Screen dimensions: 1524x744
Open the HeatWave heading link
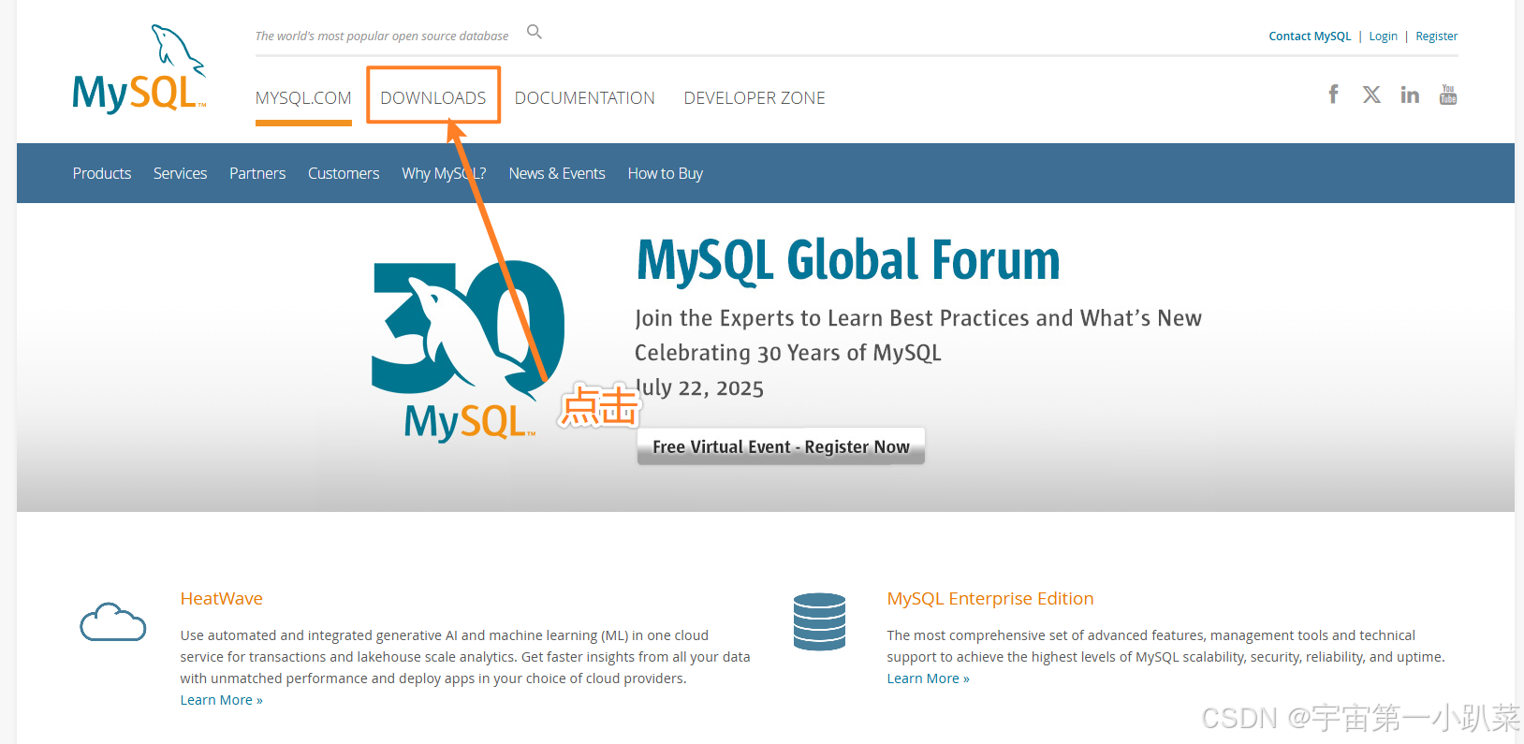tap(222, 599)
